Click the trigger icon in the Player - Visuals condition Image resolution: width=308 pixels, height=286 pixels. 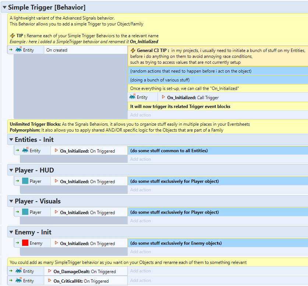(56, 212)
